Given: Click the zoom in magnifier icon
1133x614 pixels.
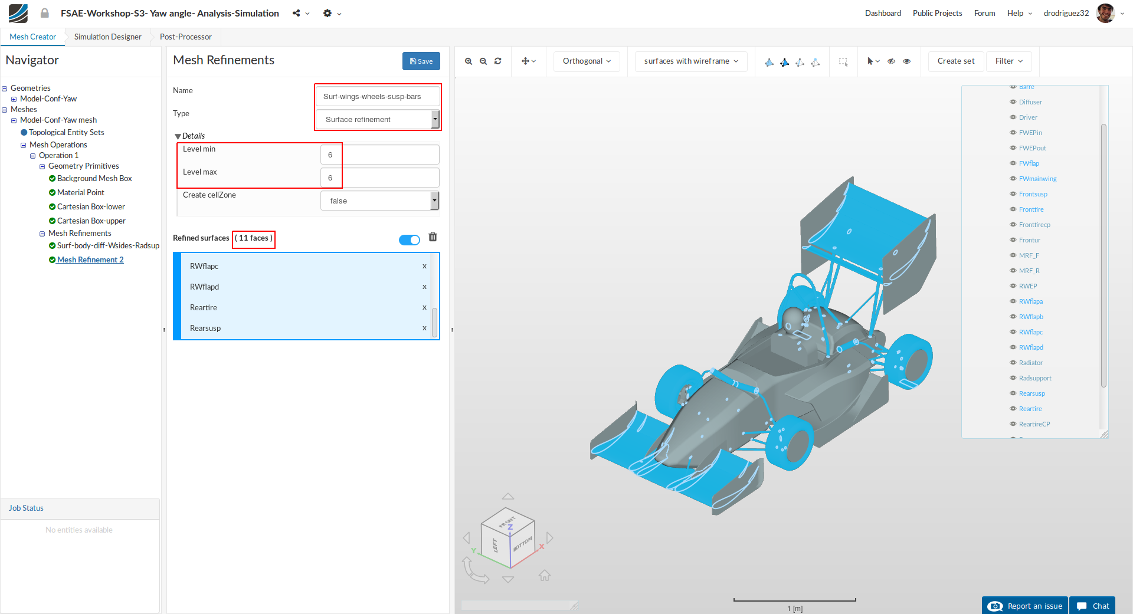Looking at the screenshot, I should coord(469,61).
